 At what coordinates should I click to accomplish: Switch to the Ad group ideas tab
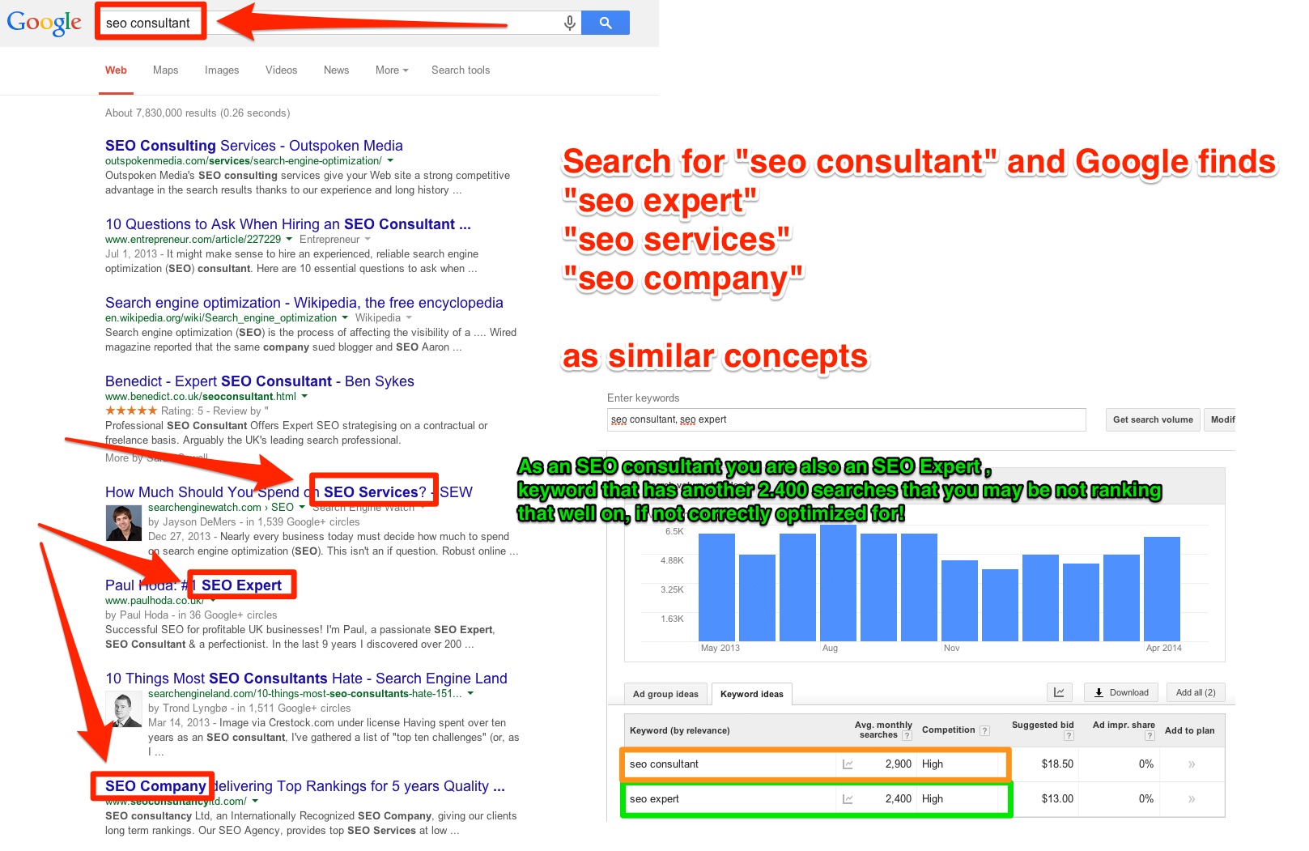click(665, 694)
